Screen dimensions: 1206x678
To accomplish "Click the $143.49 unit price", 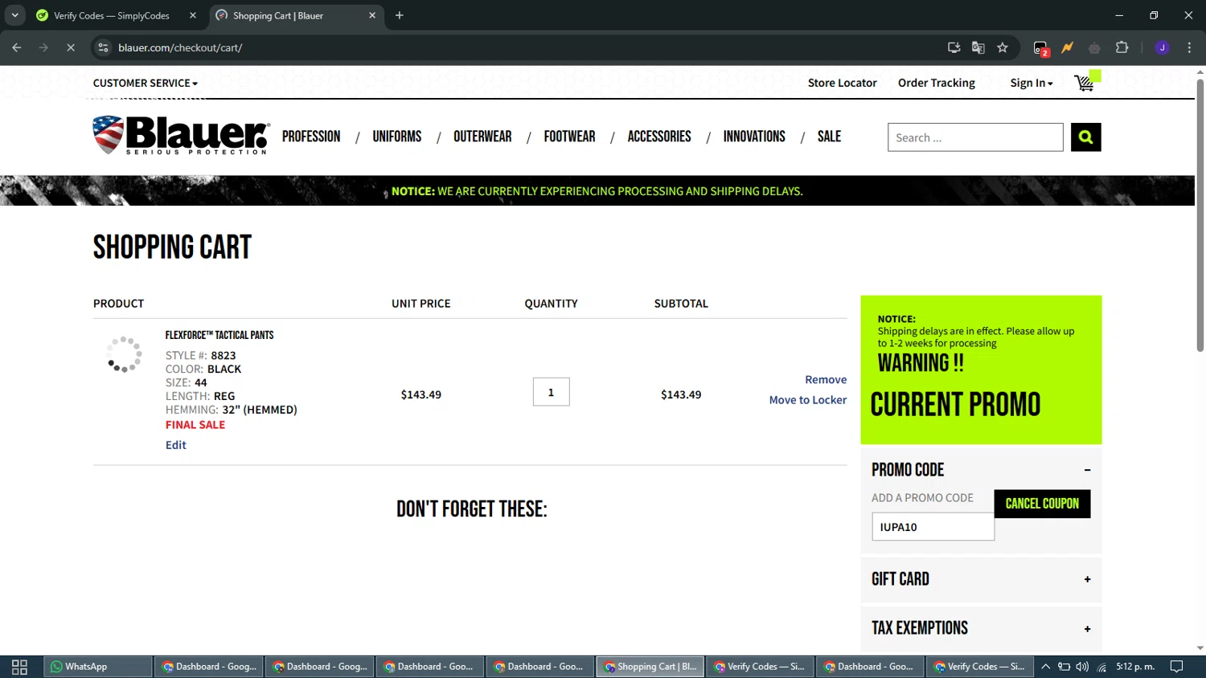I will [421, 394].
